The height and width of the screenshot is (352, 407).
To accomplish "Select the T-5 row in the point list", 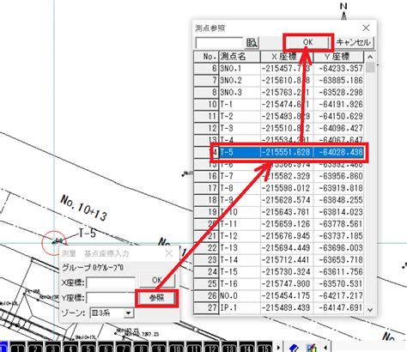I will pyautogui.click(x=278, y=152).
